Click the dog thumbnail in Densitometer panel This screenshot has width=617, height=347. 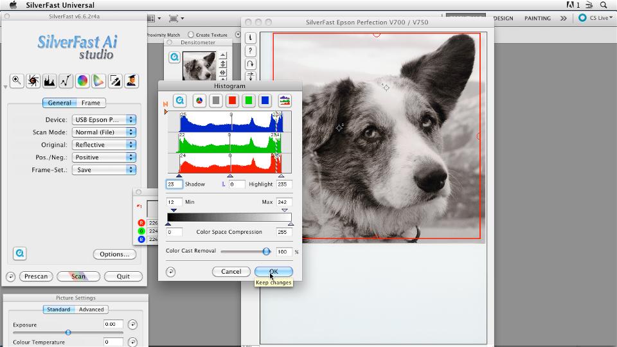[199, 66]
